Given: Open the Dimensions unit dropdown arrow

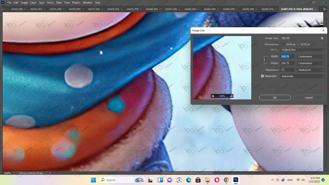Looking at the screenshot, I should coord(282,44).
